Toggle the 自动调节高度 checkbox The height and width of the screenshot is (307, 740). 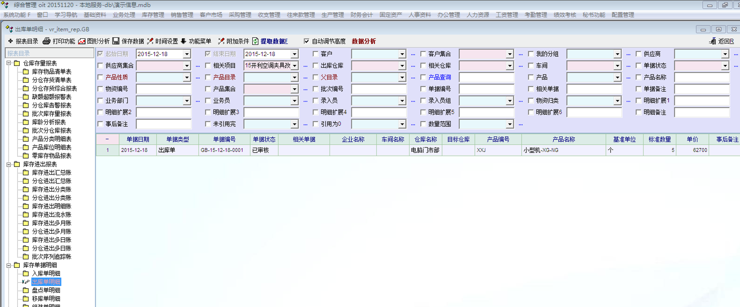click(x=306, y=41)
